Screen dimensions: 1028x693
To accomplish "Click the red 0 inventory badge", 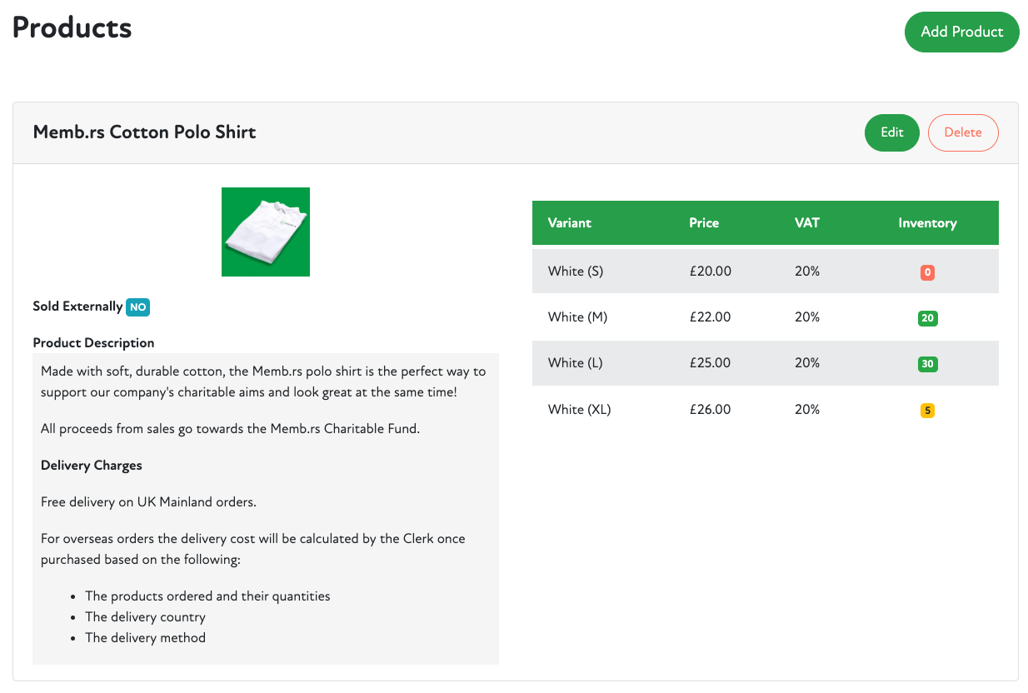I will coord(927,272).
